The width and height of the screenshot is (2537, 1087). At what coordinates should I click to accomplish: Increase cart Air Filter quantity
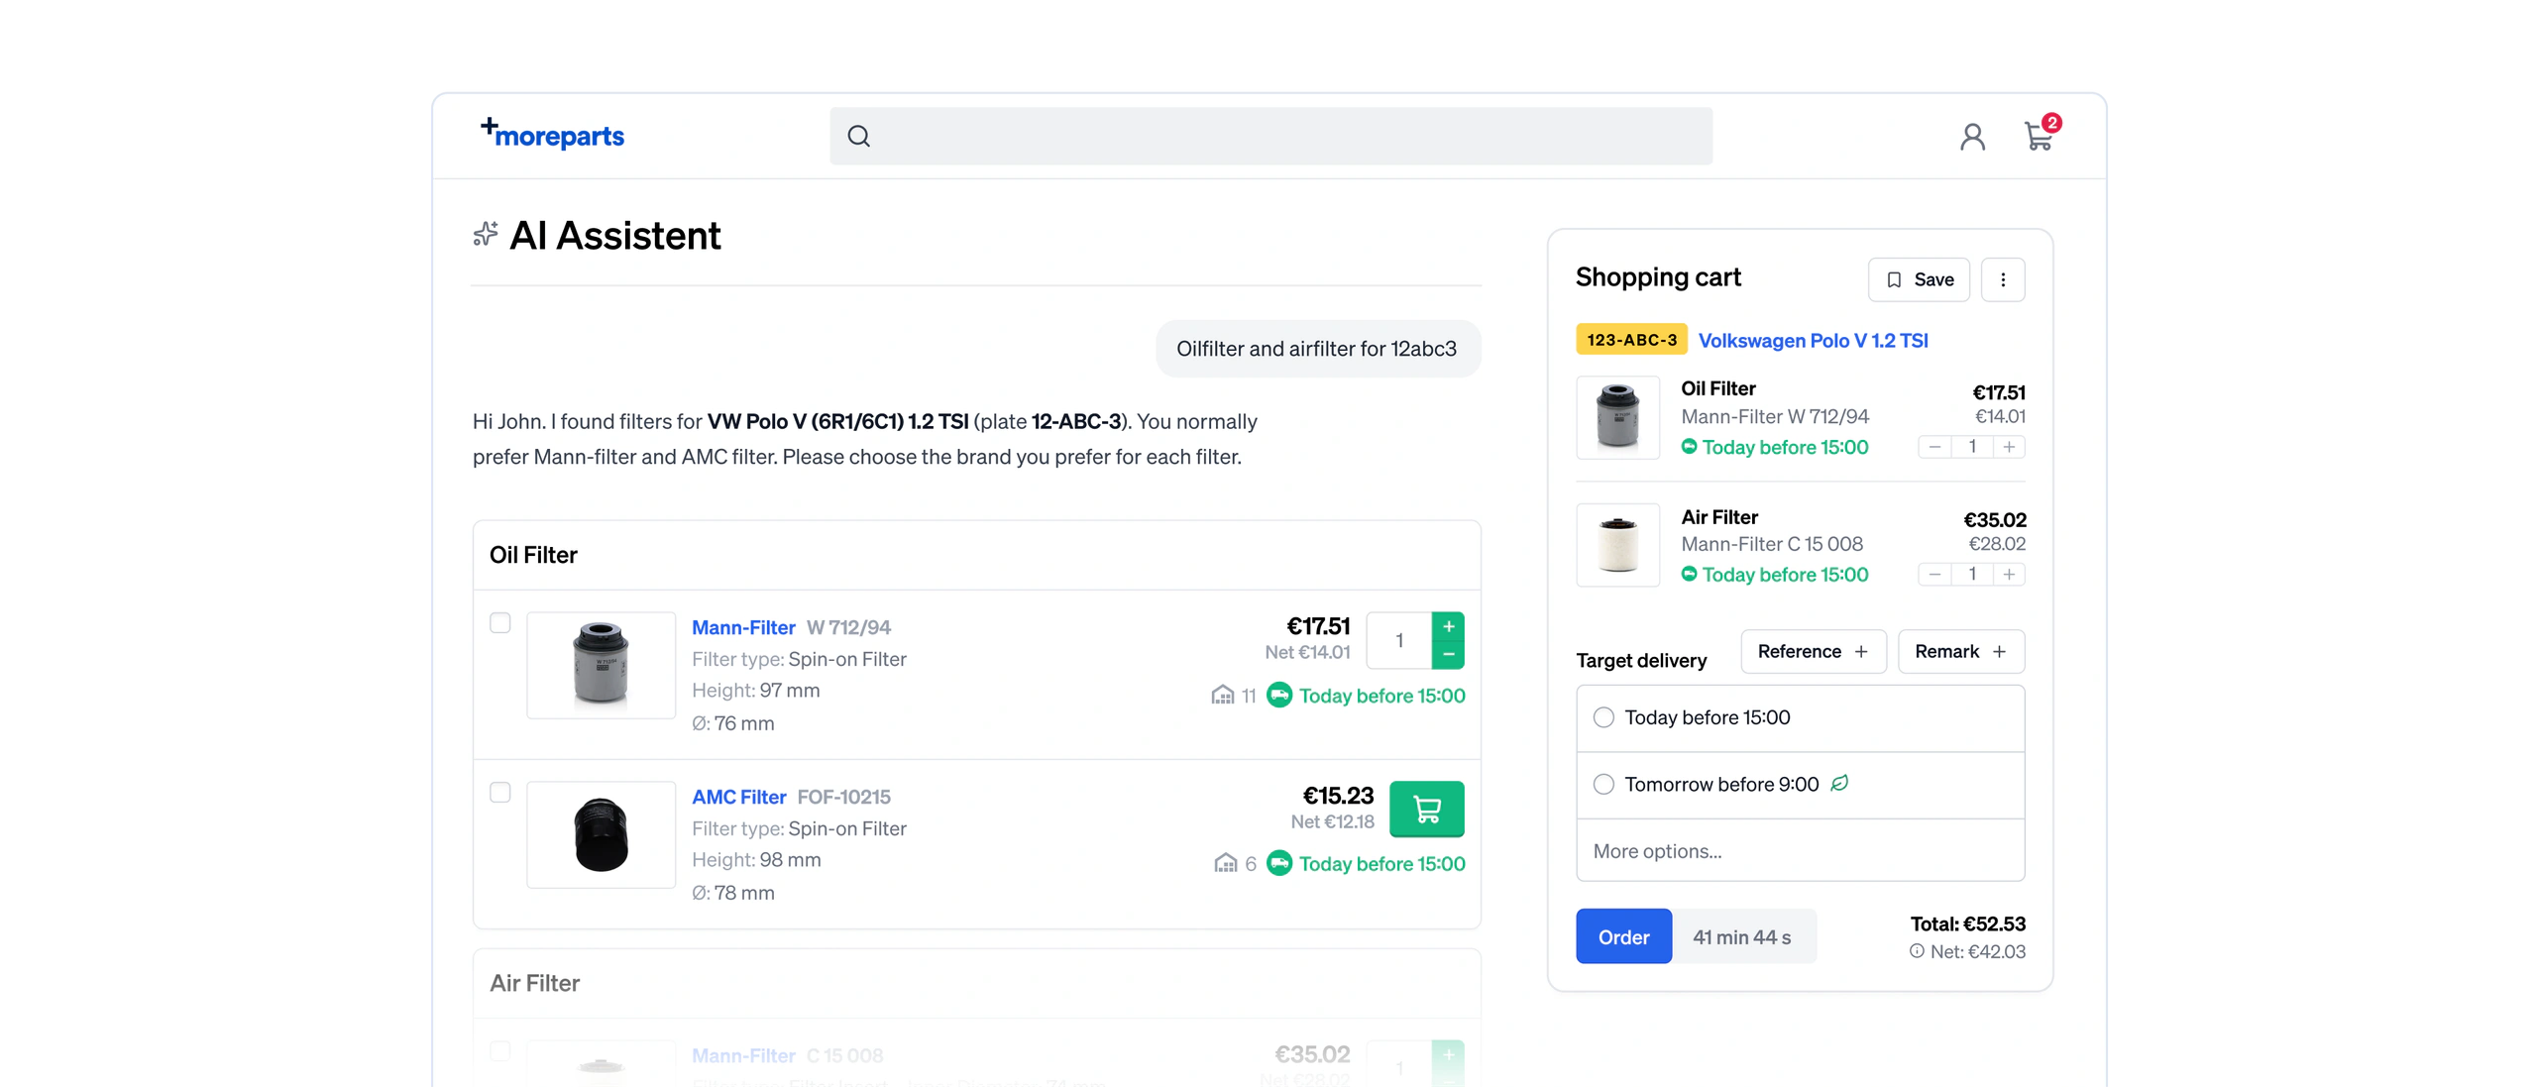click(2009, 575)
